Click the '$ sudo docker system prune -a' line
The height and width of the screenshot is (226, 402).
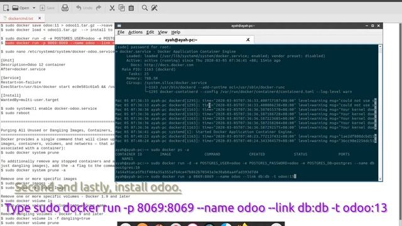pyautogui.click(x=33, y=170)
